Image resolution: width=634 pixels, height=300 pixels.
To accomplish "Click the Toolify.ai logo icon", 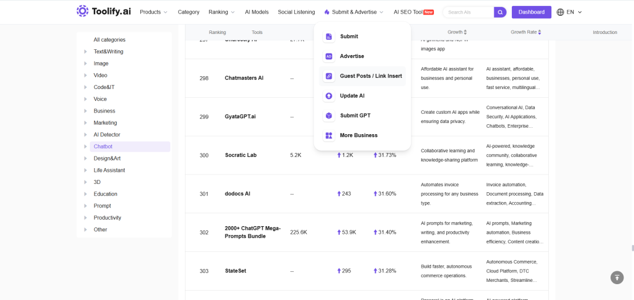I will point(83,11).
